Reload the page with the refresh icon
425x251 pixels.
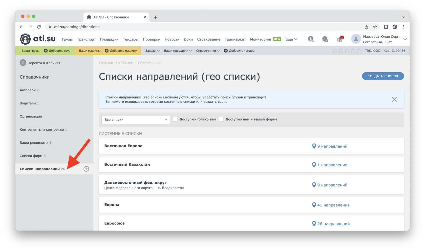pos(39,27)
